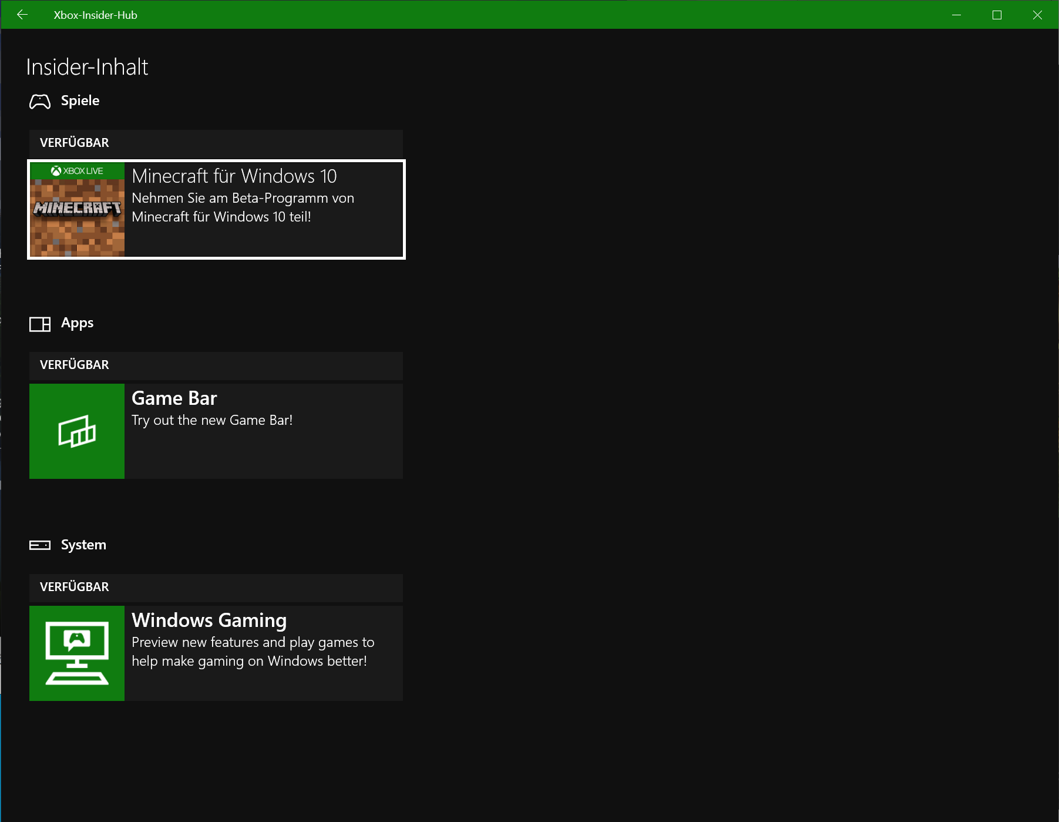Click the System console icon
The width and height of the screenshot is (1059, 822).
[40, 545]
